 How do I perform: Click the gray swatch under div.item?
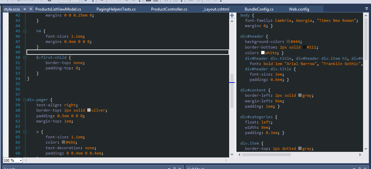click(x=300, y=149)
